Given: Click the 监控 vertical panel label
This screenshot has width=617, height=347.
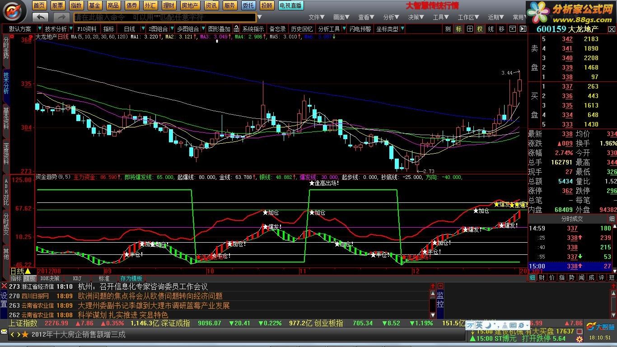Looking at the screenshot, I should [x=440, y=299].
